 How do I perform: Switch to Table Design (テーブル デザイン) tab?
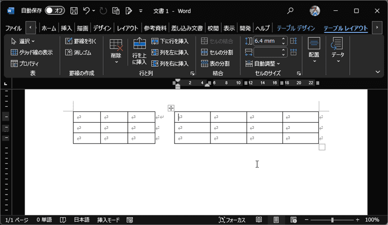[296, 28]
